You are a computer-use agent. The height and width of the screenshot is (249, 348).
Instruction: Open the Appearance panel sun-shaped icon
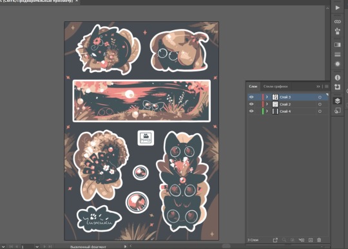pyautogui.click(x=337, y=64)
